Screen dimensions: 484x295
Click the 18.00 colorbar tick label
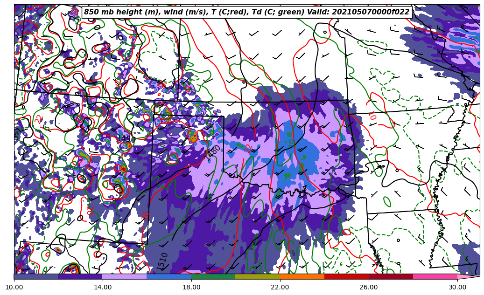point(191,287)
